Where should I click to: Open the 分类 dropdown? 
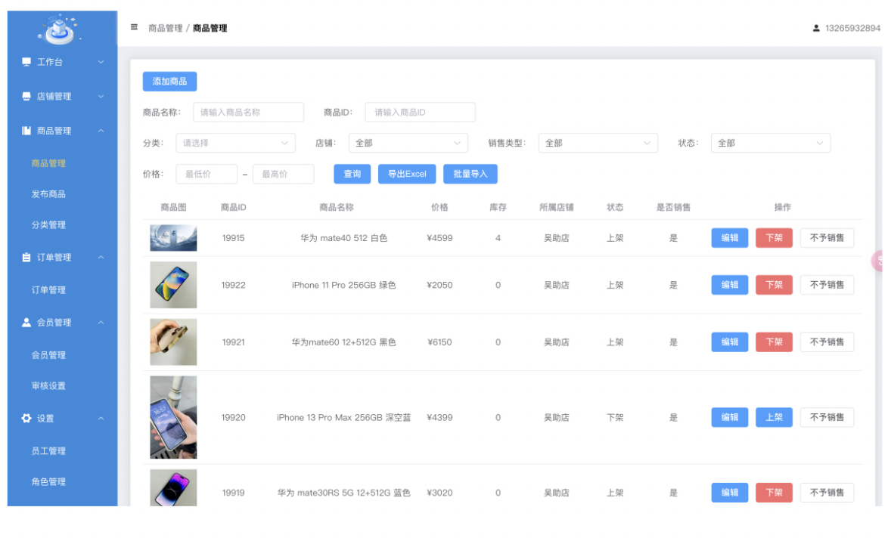(x=235, y=143)
